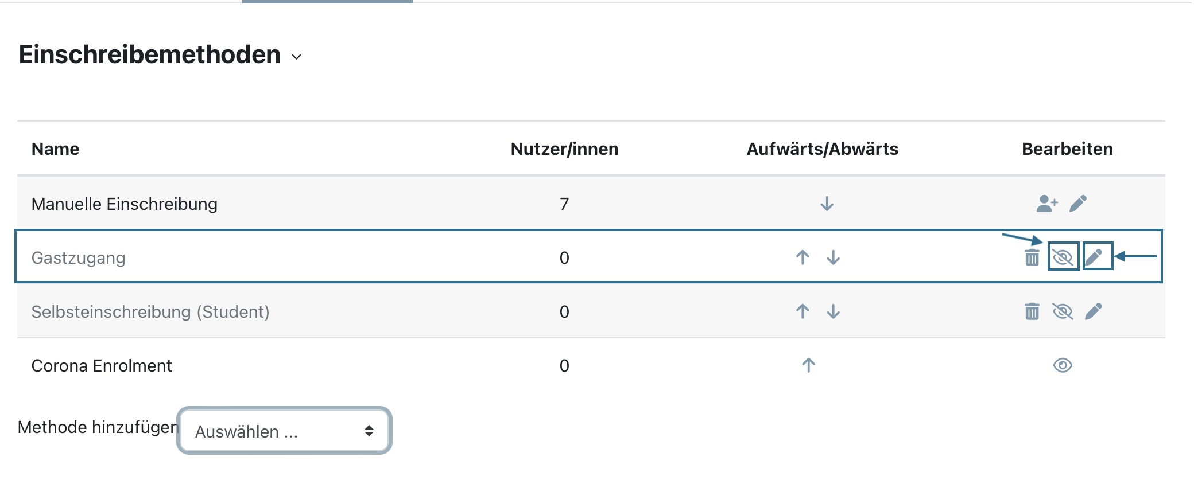Delete Selbsteinschreibung (Student) via trash icon
The width and height of the screenshot is (1194, 484).
tap(1032, 311)
